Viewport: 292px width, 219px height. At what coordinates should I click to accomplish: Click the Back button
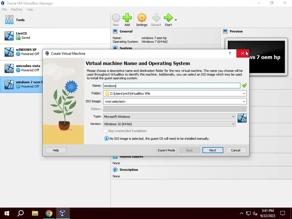click(x=190, y=150)
